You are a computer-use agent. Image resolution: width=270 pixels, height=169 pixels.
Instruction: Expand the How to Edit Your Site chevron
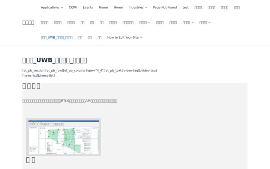141,38
